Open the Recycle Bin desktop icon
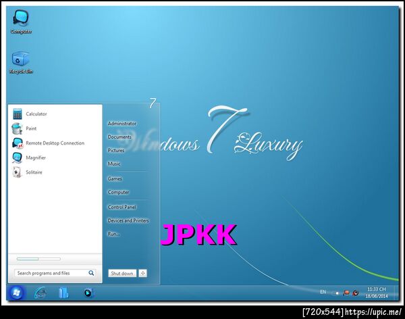 [x=21, y=62]
